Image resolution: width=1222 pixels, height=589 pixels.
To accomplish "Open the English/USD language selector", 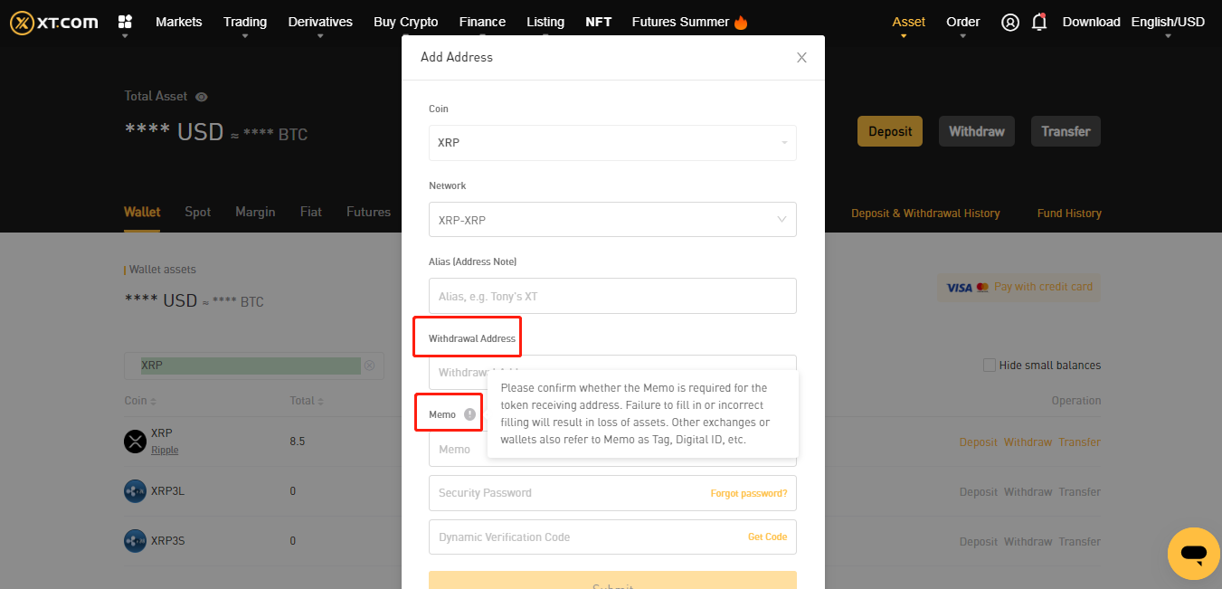I will [x=1167, y=22].
